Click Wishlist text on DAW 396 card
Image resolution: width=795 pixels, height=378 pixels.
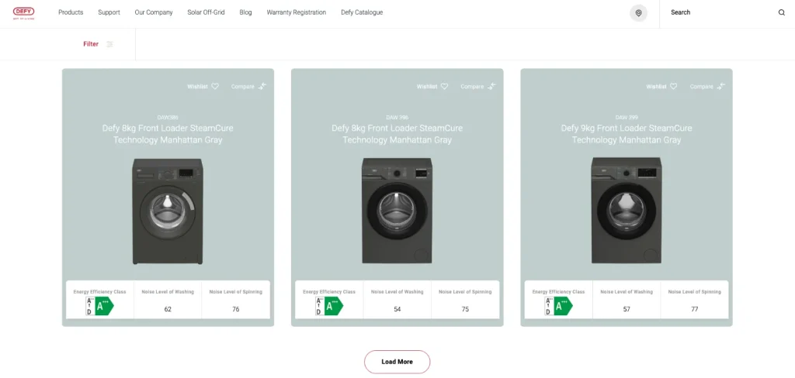tap(427, 87)
